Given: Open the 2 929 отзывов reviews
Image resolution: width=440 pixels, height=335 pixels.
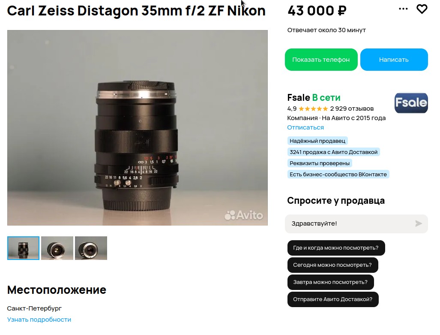Looking at the screenshot, I should click(x=352, y=109).
